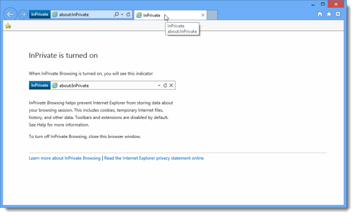Click the Internet Explorer icon in the address bar
Image resolution: width=355 pixels, height=216 pixels.
[55, 15]
